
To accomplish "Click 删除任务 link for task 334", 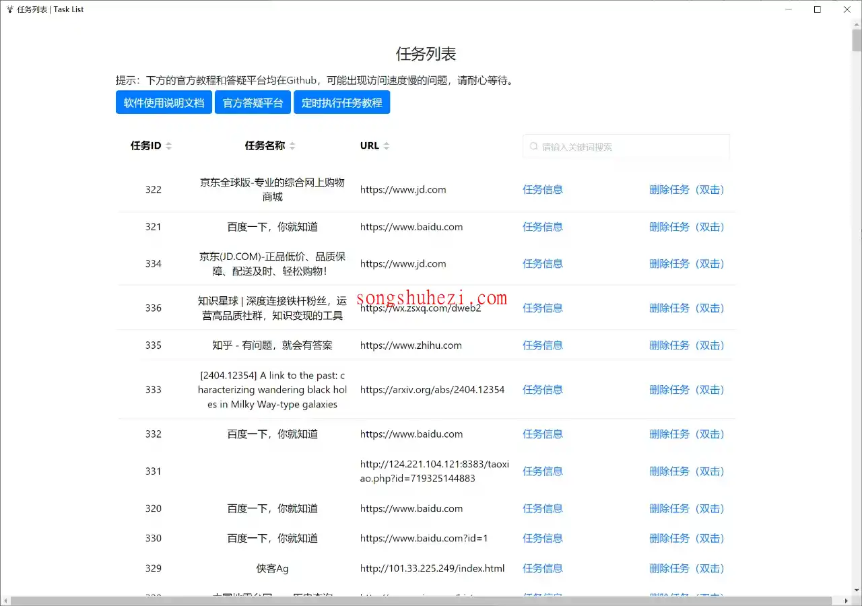I will pyautogui.click(x=688, y=264).
